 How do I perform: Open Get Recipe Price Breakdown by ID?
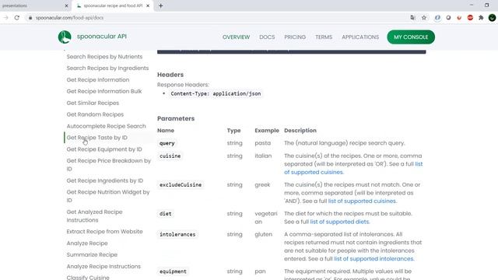pos(109,165)
